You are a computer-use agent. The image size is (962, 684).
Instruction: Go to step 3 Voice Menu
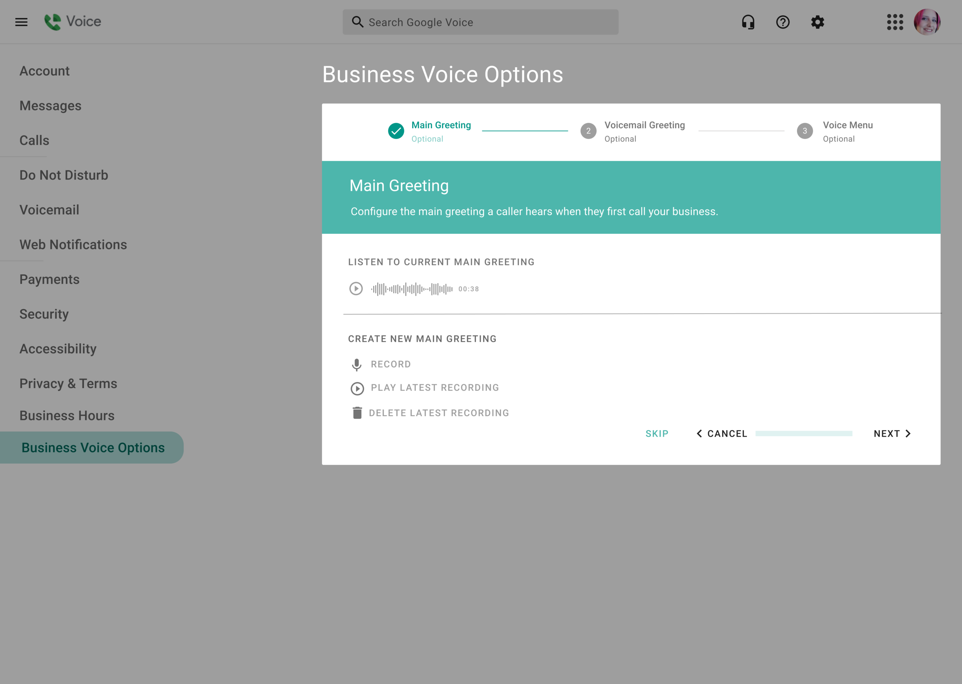(805, 131)
